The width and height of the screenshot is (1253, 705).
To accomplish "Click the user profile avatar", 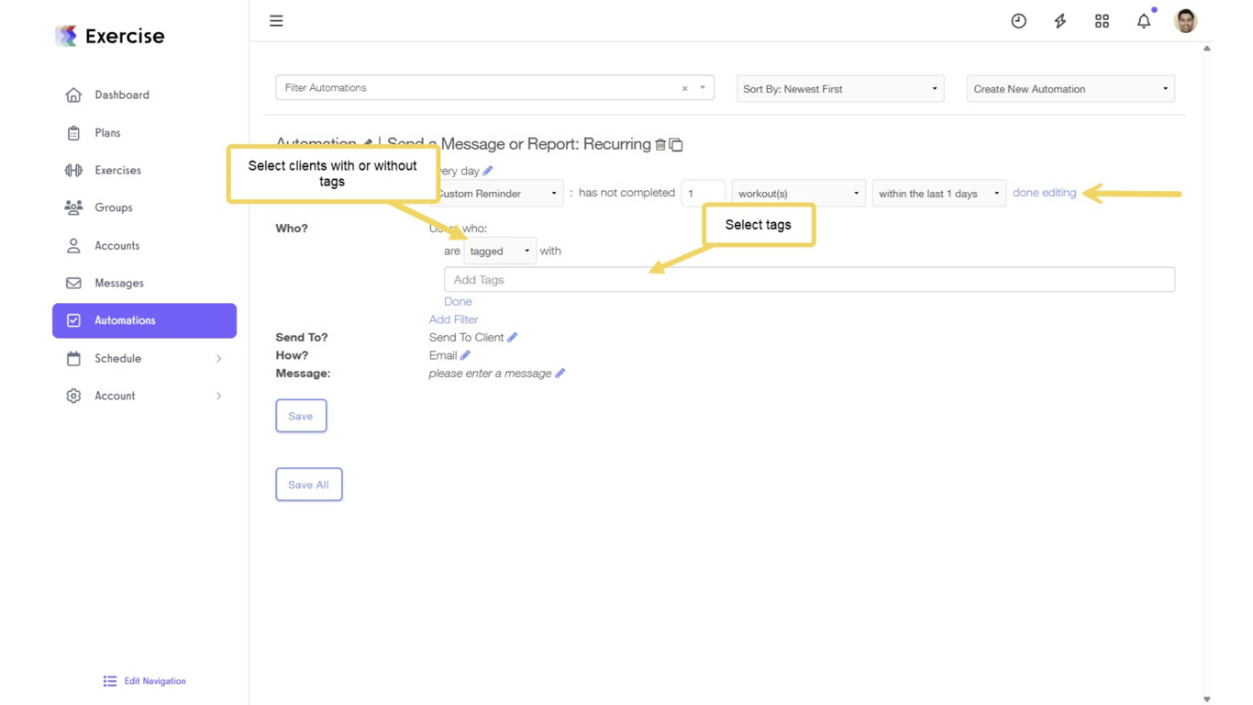I will point(1185,21).
